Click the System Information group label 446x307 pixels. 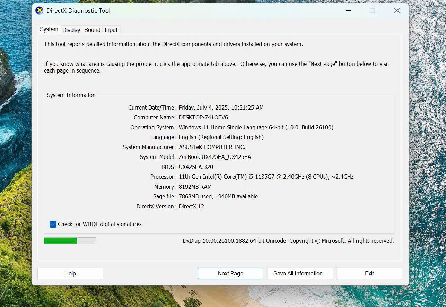pos(71,95)
